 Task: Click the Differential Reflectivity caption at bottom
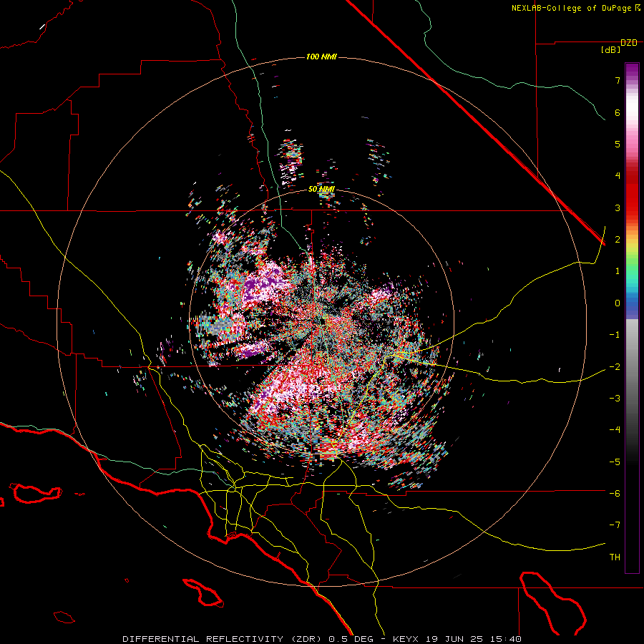coord(322,639)
